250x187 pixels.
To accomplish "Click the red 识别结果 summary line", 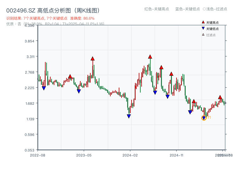I will tap(50, 18).
